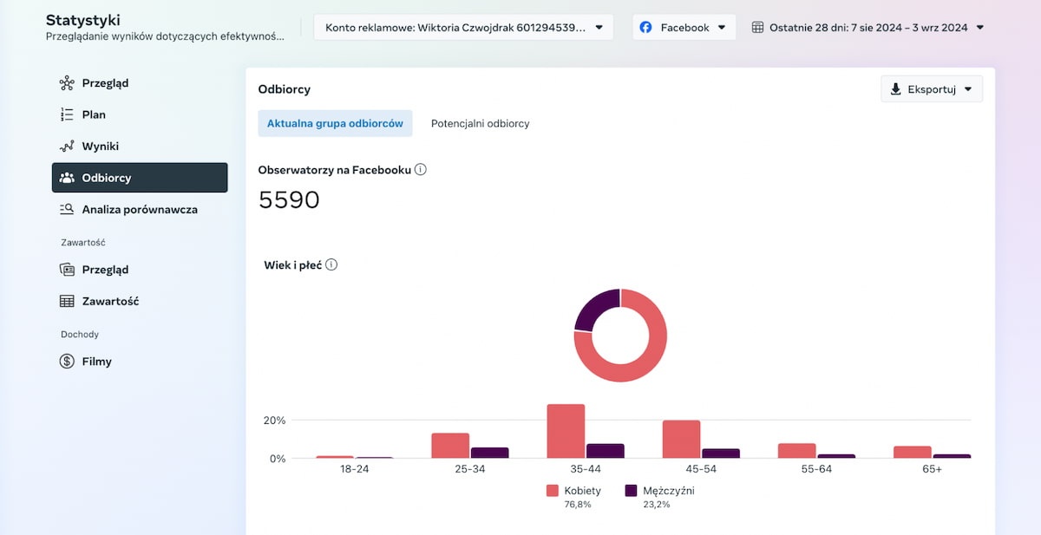
Task: Click info icon next to Wiek i płeć
Action: [x=331, y=264]
